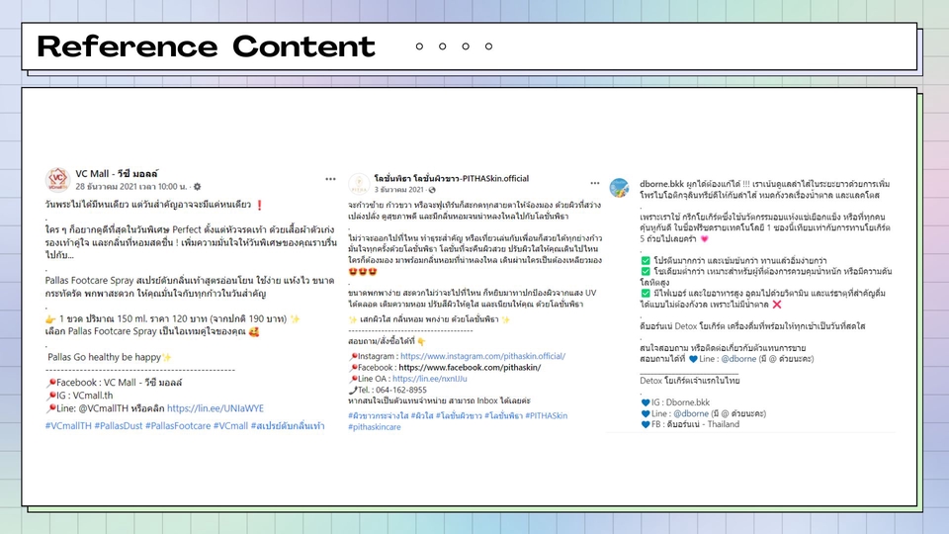Click the #VCmallTH hashtag
This screenshot has width=949, height=534.
68,426
